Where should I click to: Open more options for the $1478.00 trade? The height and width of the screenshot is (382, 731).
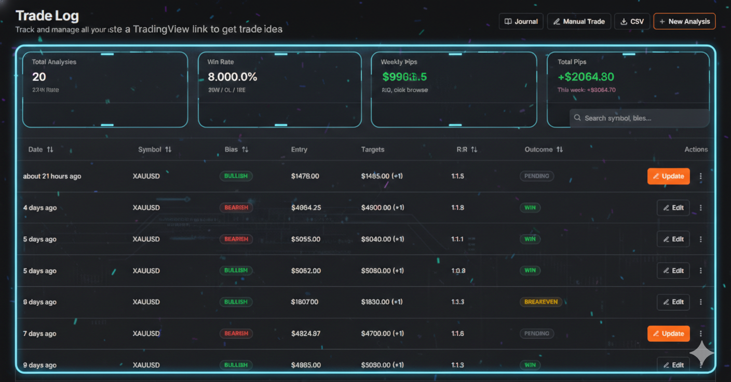coord(700,176)
